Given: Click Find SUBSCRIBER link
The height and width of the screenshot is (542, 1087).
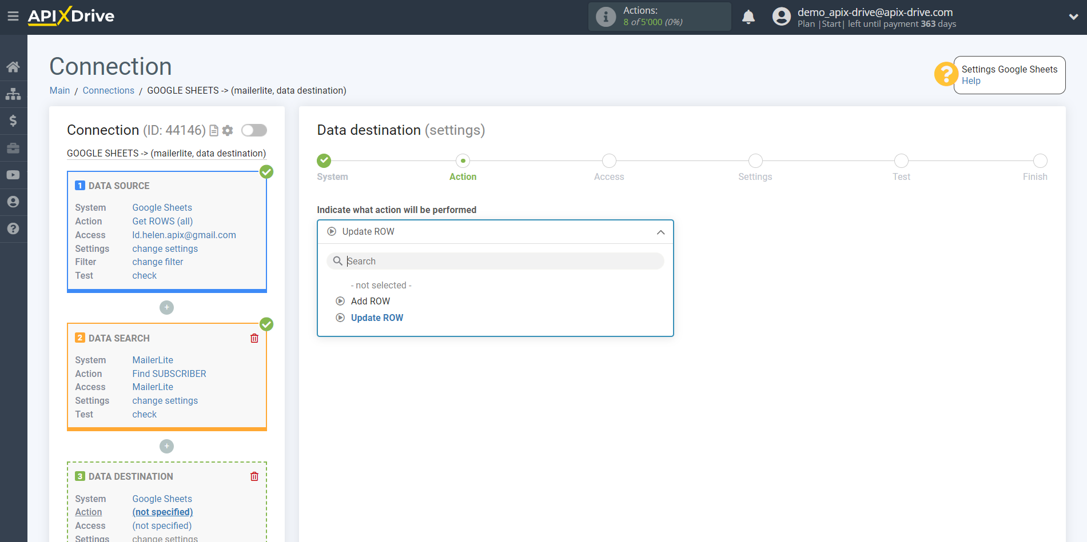Looking at the screenshot, I should tap(169, 374).
